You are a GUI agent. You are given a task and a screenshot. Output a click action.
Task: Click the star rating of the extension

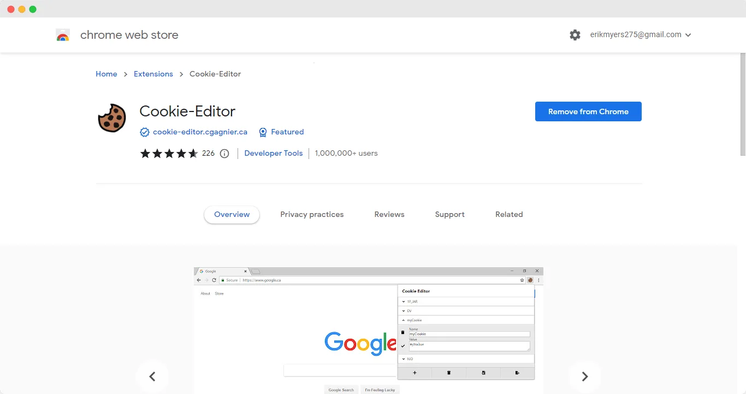pos(169,154)
